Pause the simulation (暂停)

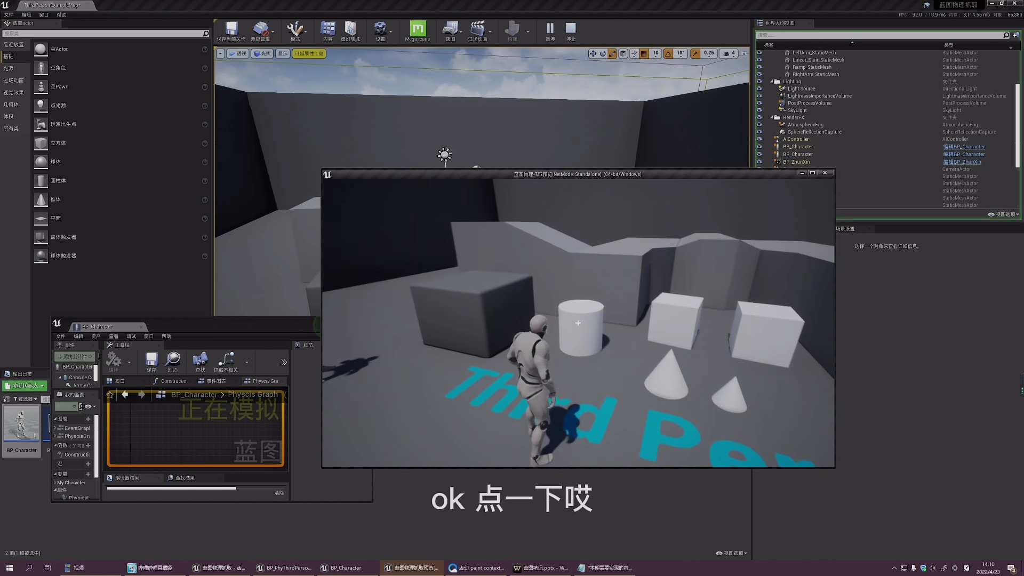click(x=549, y=29)
